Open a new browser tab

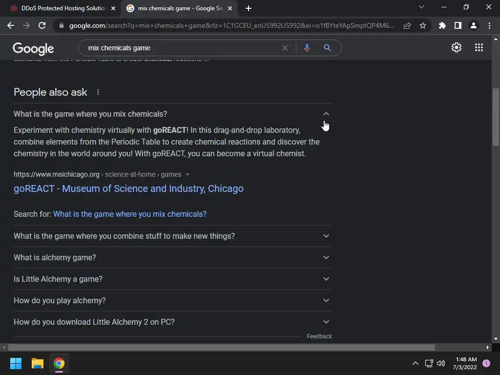pos(249,9)
